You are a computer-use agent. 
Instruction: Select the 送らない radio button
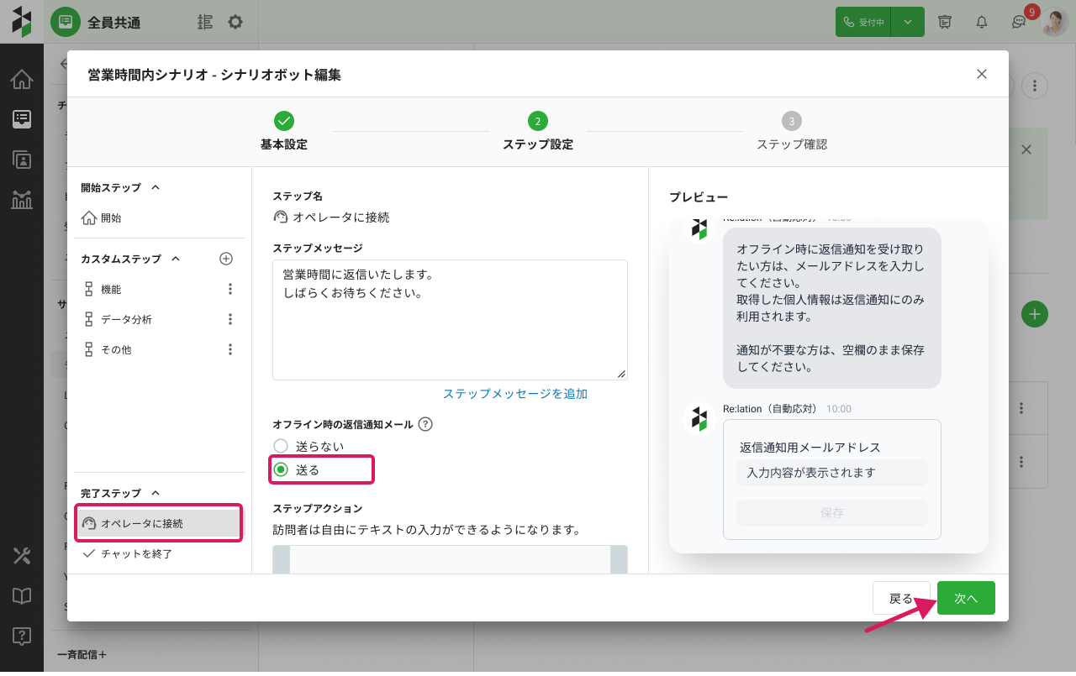point(281,447)
